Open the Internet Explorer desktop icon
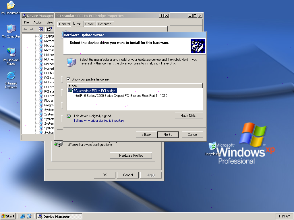The height and width of the screenshot is (220, 294). 11,80
